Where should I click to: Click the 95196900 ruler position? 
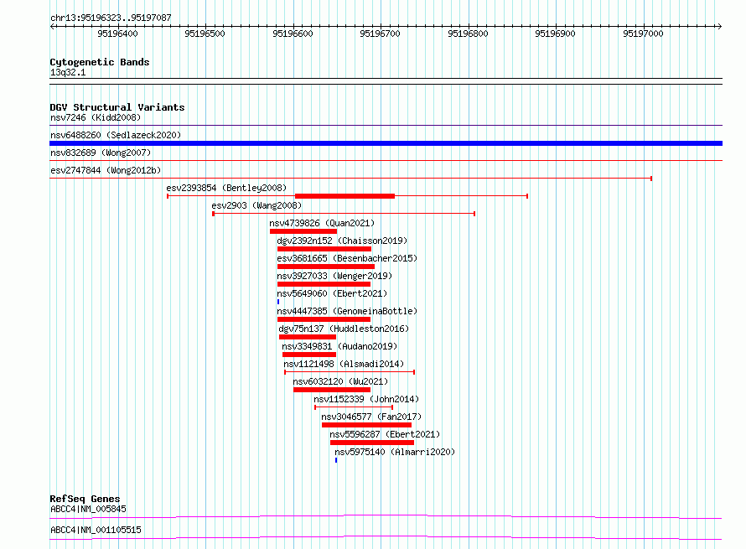[x=555, y=34]
